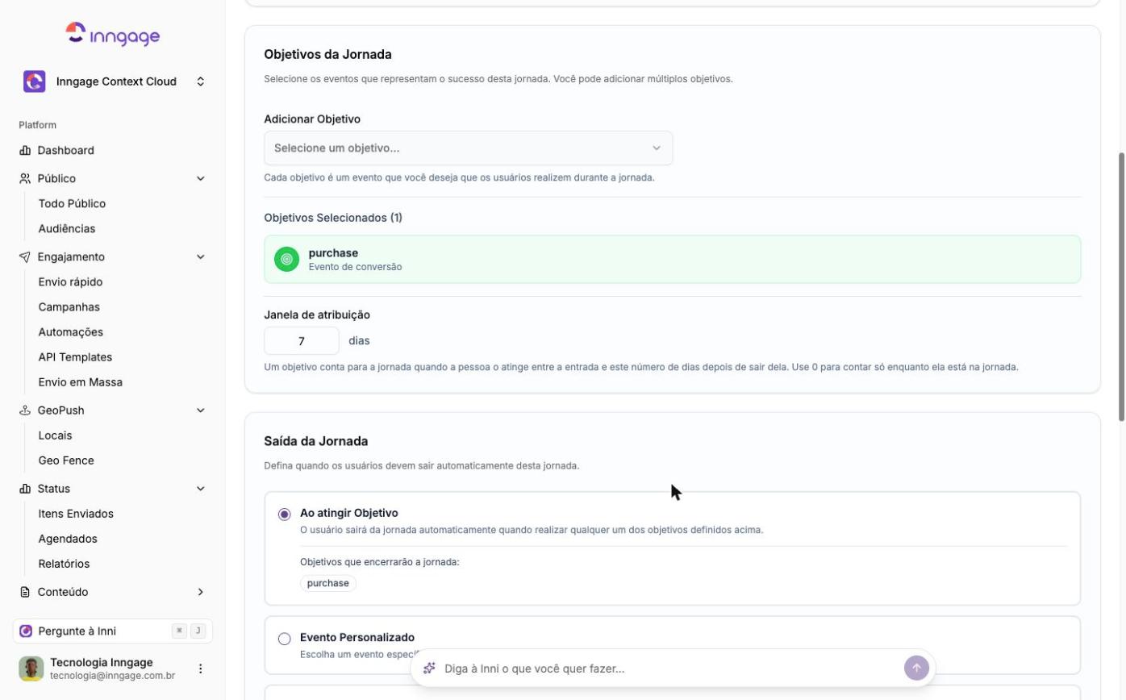Click the Inngage logo at top
Image resolution: width=1126 pixels, height=700 pixels.
(x=113, y=34)
